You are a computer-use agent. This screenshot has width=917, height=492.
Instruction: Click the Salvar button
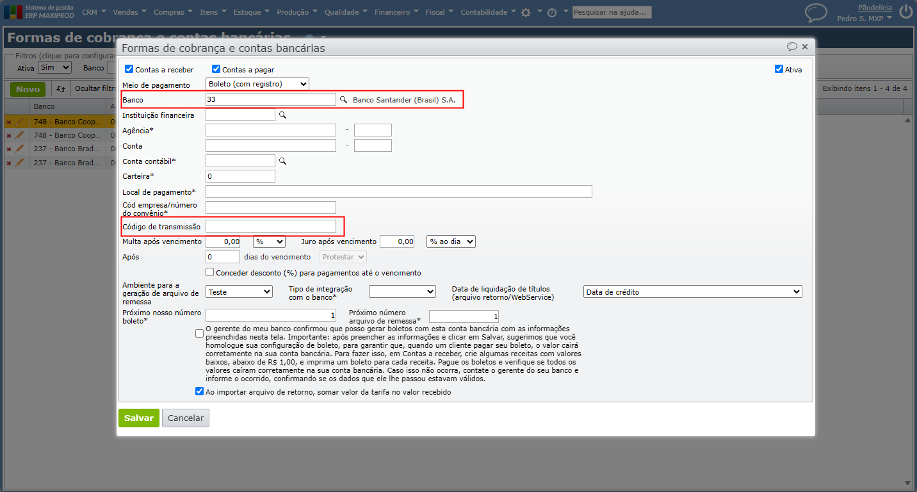point(139,418)
